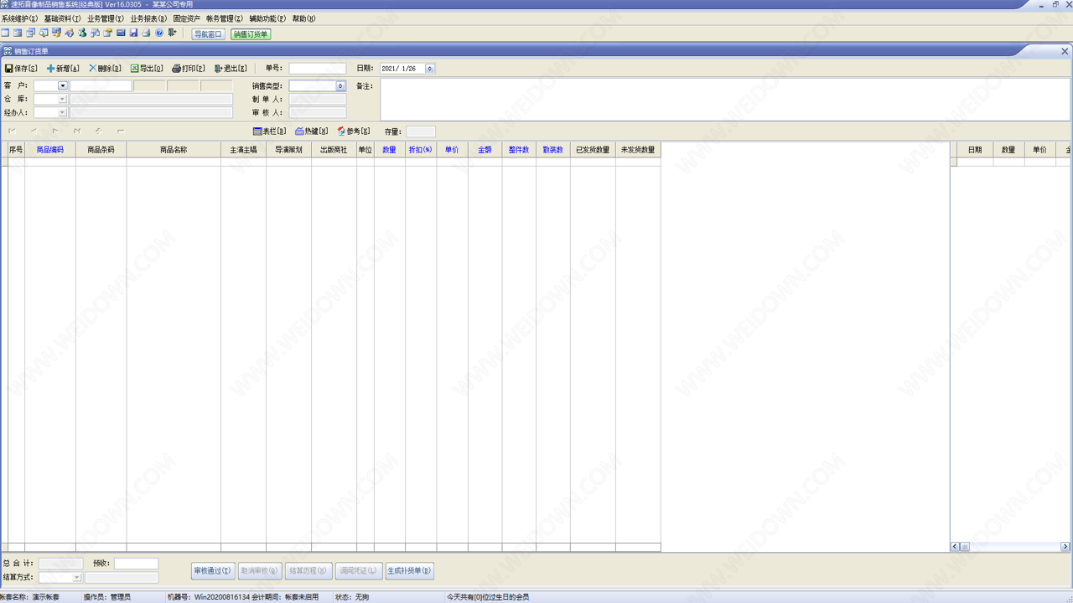1073x603 pixels.
Task: Click the 销售订货单 window title icon
Action: [x=8, y=51]
